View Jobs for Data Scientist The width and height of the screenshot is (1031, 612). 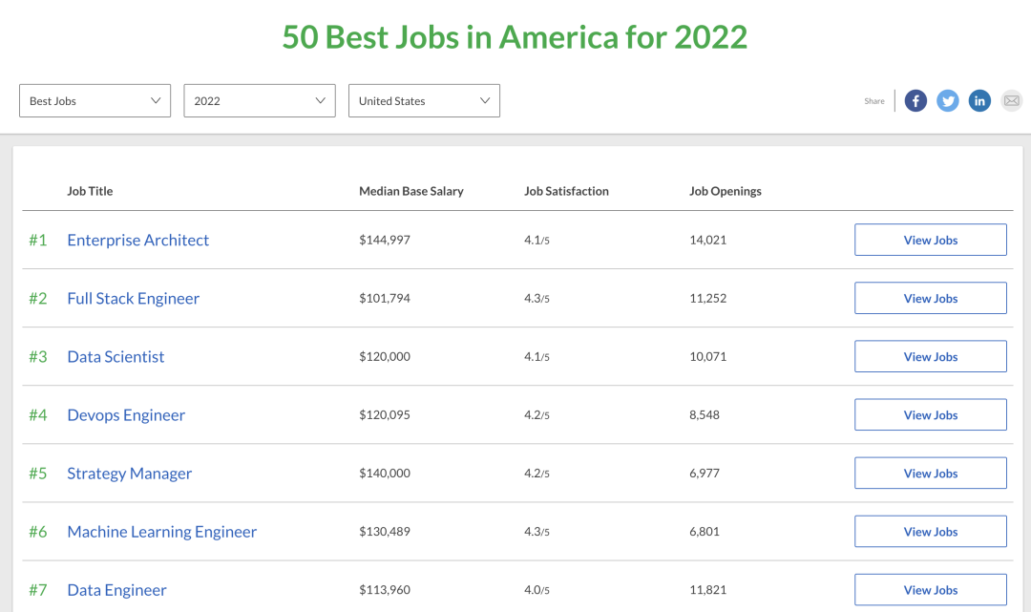931,357
